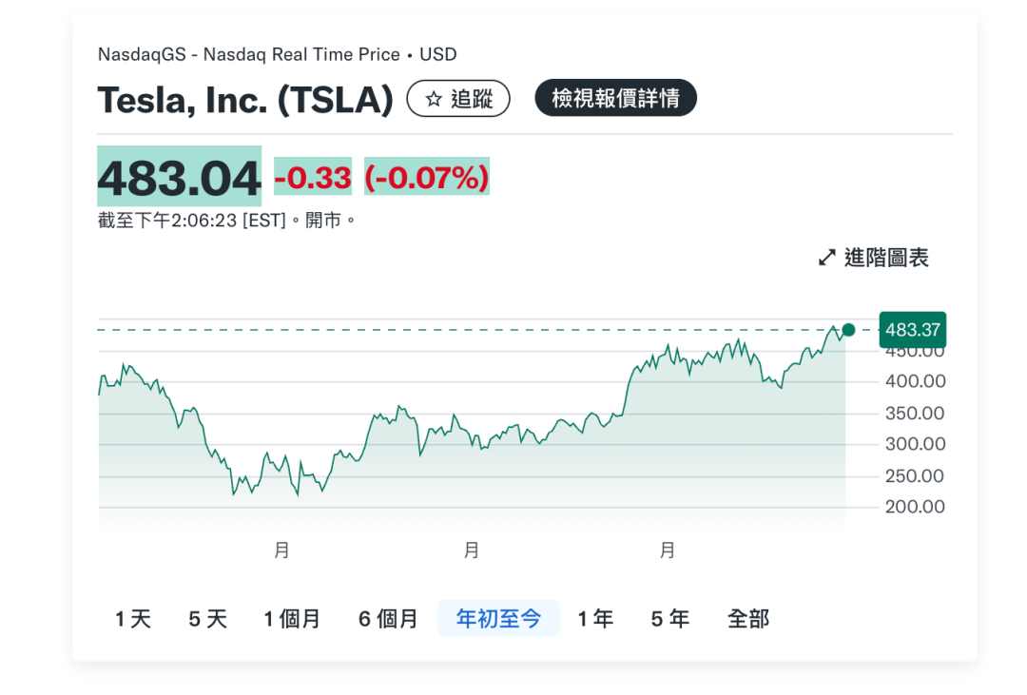
Task: Click the green endpoint dot on chart
Action: tap(849, 330)
